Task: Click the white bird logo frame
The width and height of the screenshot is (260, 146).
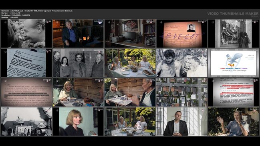Action: pos(234,63)
